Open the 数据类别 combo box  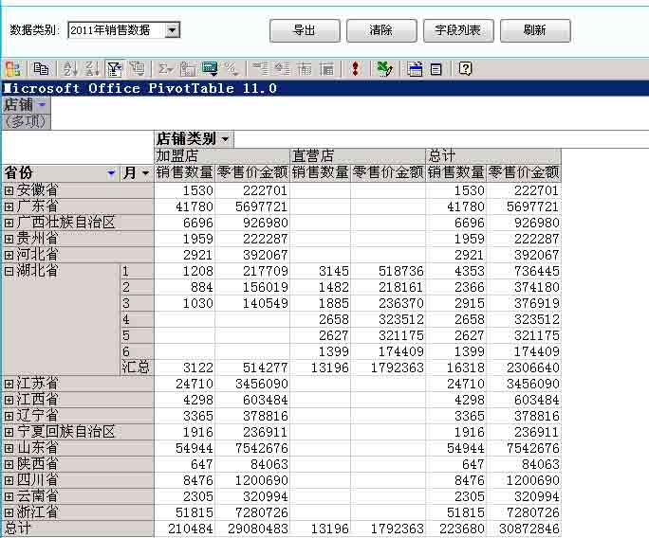point(172,30)
